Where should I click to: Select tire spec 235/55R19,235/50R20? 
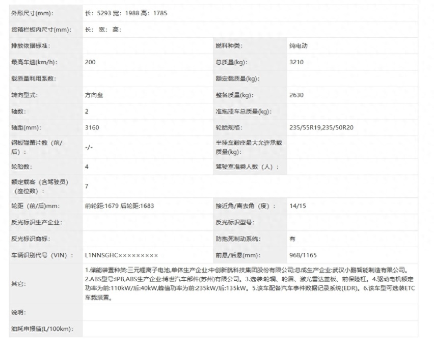[x=321, y=127]
